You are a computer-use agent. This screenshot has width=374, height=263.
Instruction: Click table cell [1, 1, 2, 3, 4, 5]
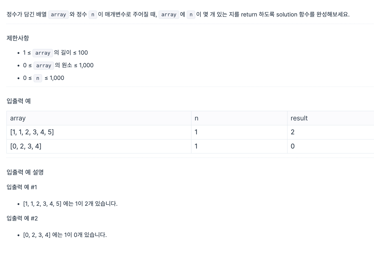pyautogui.click(x=99, y=132)
